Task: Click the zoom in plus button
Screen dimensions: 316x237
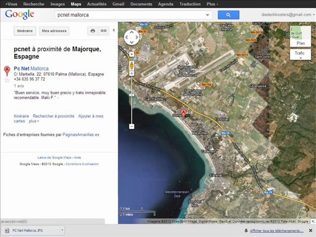Action: click(131, 73)
